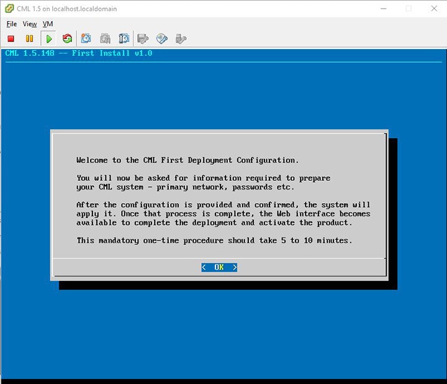
Task: Click the CD/DVD drive connect icon
Action: [x=161, y=39]
